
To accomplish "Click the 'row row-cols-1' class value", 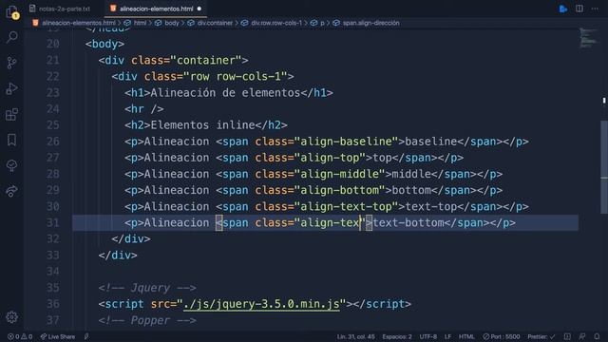I will [236, 77].
